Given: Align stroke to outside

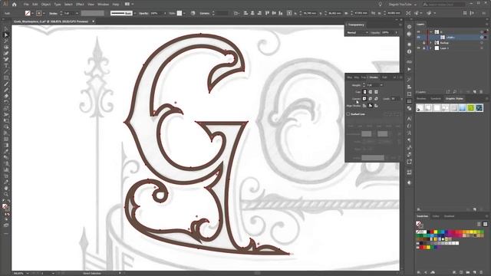Looking at the screenshot, I should tap(376, 106).
